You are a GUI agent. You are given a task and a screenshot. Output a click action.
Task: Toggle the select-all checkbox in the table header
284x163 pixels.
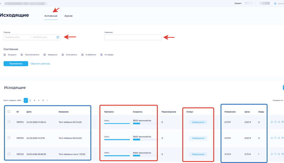(x=9, y=112)
